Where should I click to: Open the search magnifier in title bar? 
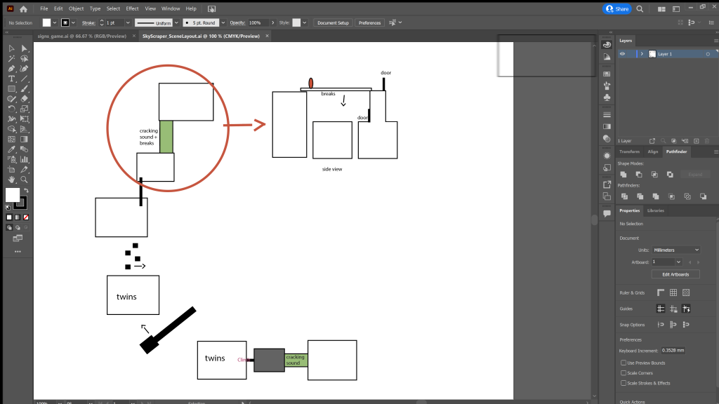pyautogui.click(x=640, y=8)
